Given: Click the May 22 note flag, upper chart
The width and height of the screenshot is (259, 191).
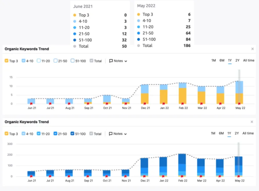Looking at the screenshot, I should (x=239, y=104).
